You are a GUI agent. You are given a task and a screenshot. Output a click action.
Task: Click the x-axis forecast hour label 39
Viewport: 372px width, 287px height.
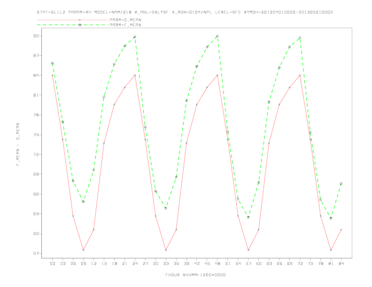pyautogui.click(x=187, y=264)
